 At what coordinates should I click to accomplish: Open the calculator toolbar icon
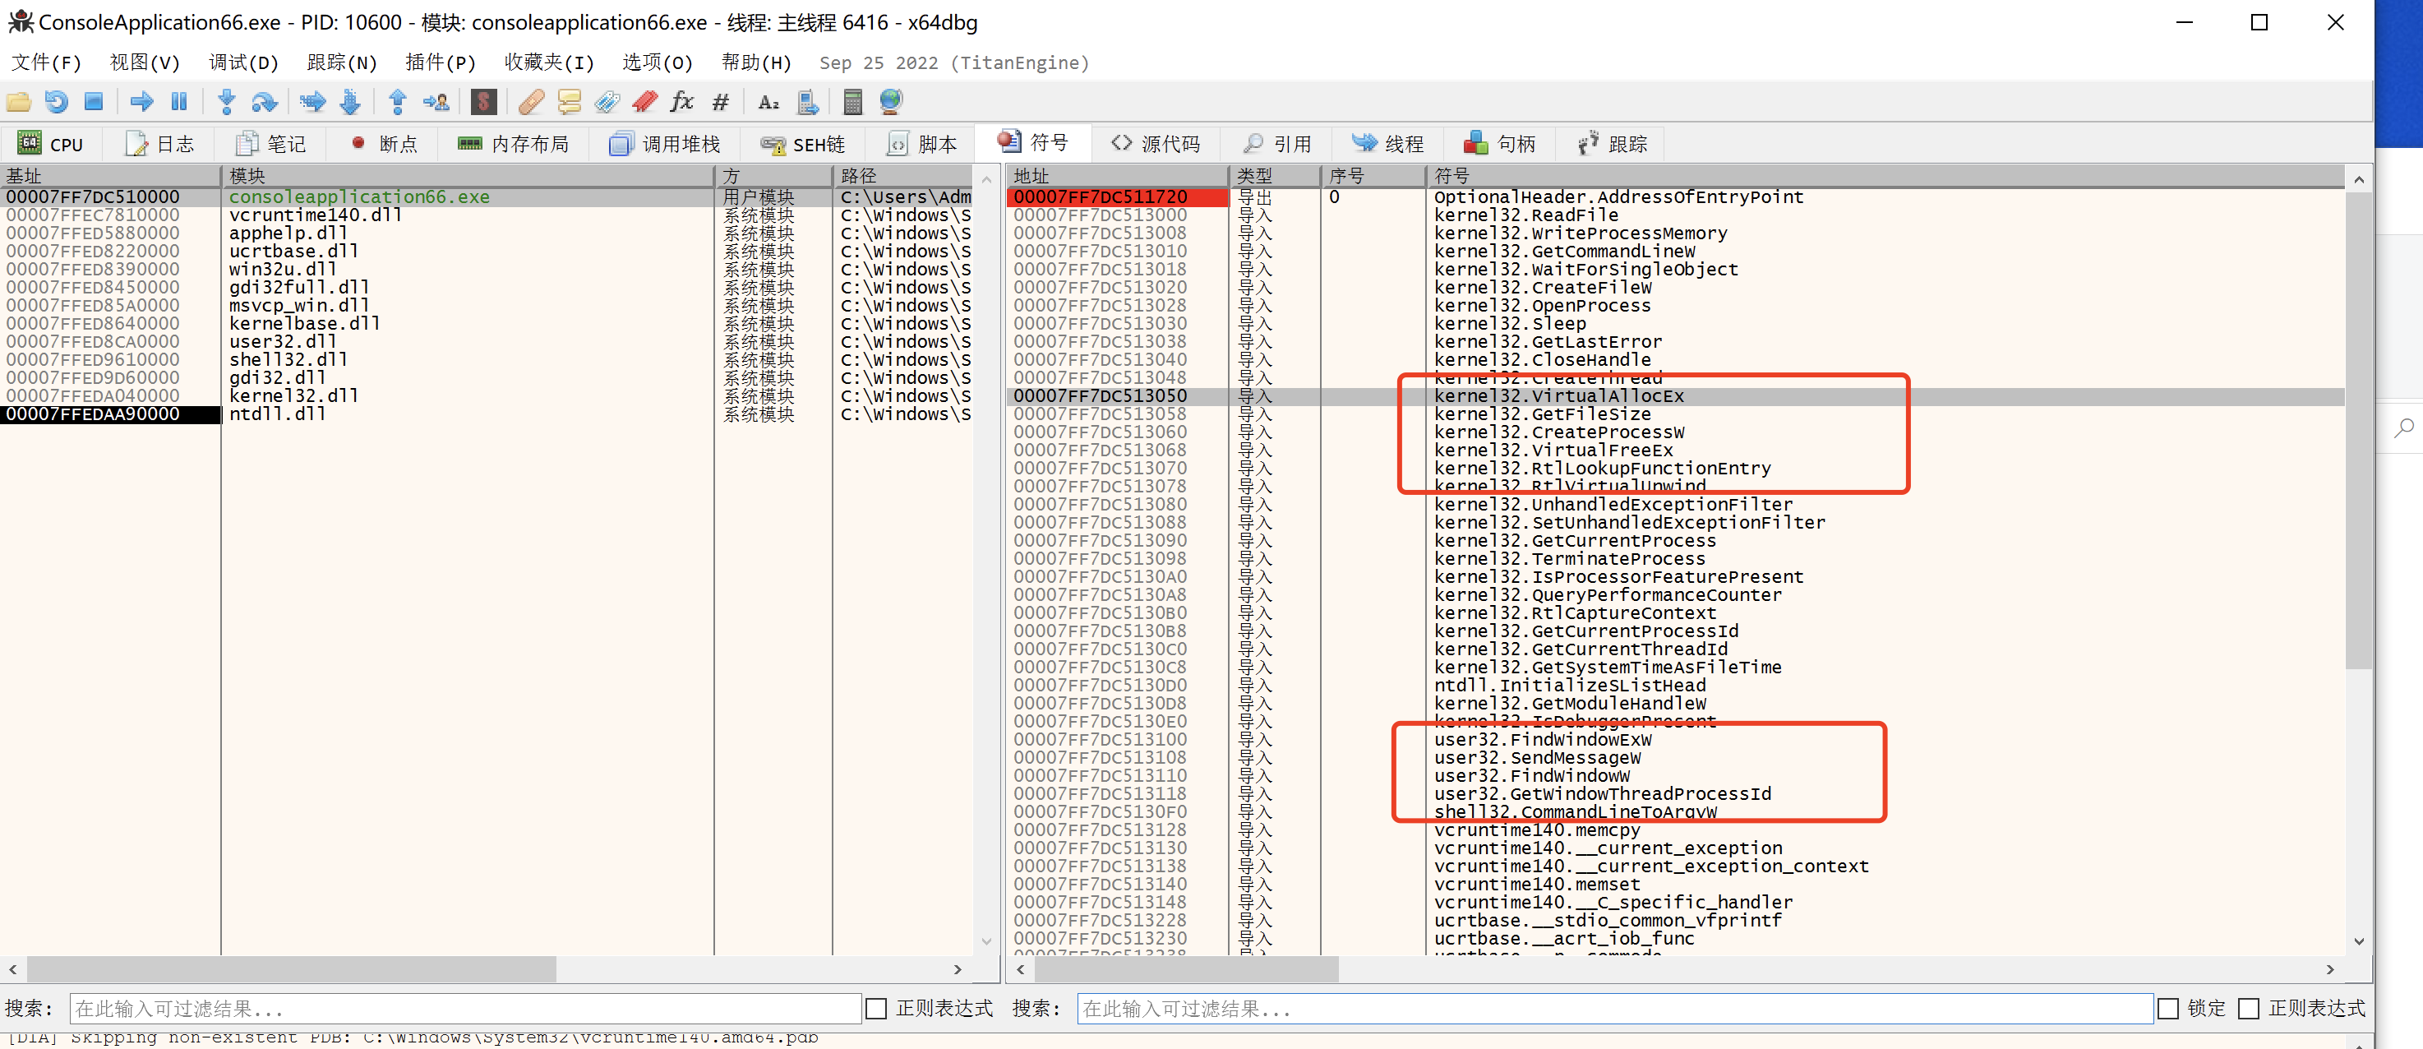(x=852, y=102)
